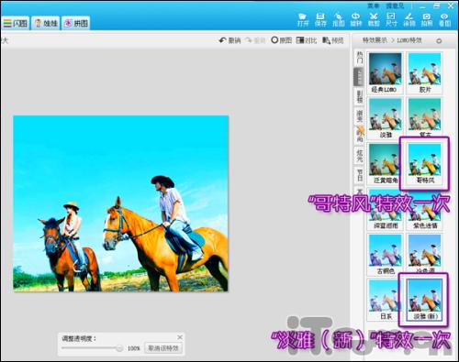Click the 保存 (Save) toolbar icon
459x362 pixels.
pyautogui.click(x=320, y=19)
